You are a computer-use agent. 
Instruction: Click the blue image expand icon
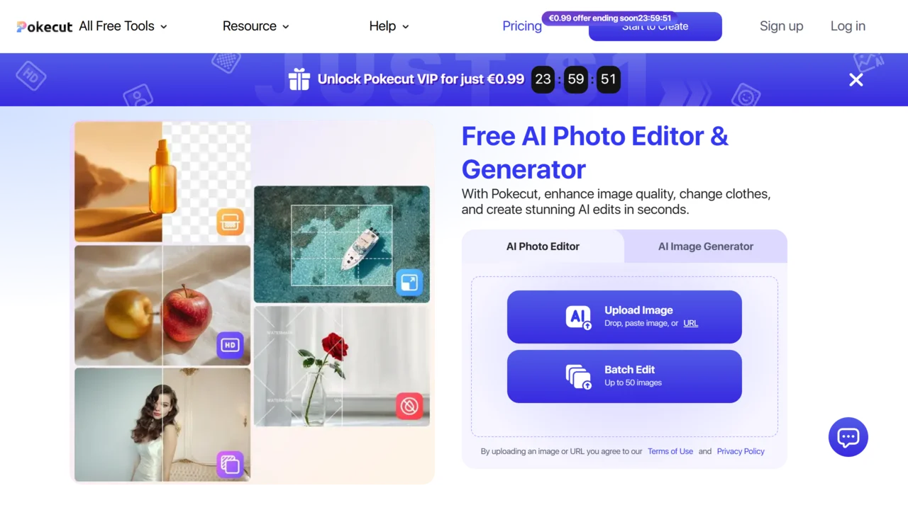point(409,283)
